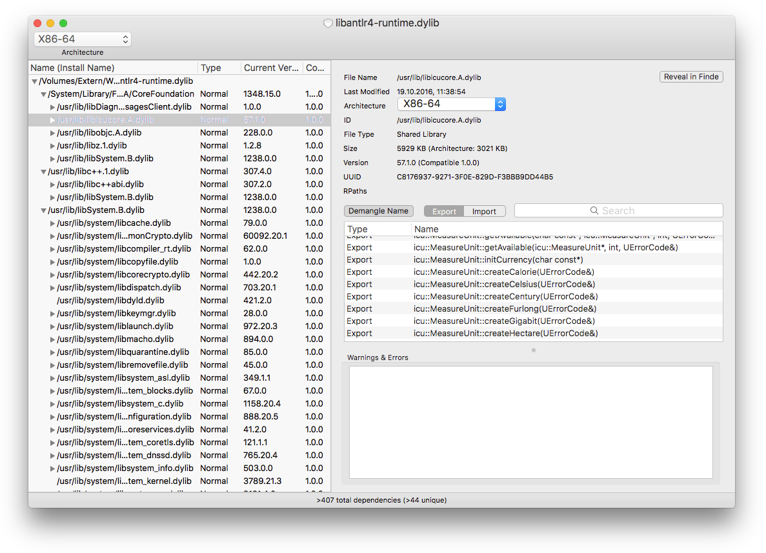Select symbol icu::MeasureUnit::createCalorie(UErrorCode&)
Image resolution: width=766 pixels, height=553 pixels.
(x=534, y=272)
